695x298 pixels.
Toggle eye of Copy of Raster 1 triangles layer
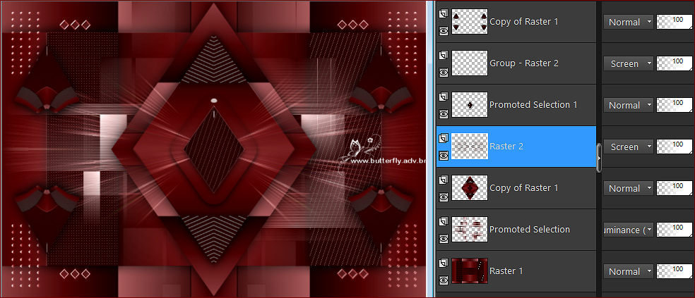click(444, 31)
